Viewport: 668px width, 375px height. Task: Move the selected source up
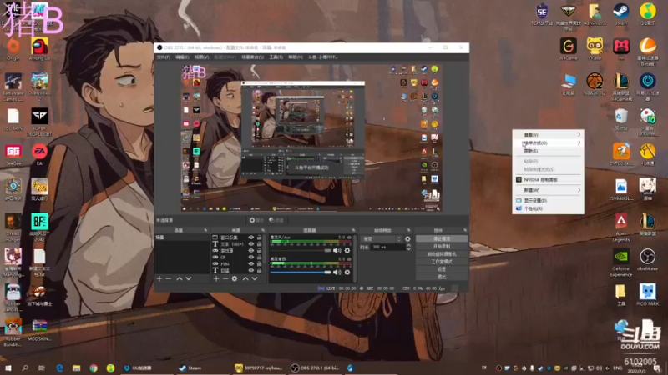245,278
